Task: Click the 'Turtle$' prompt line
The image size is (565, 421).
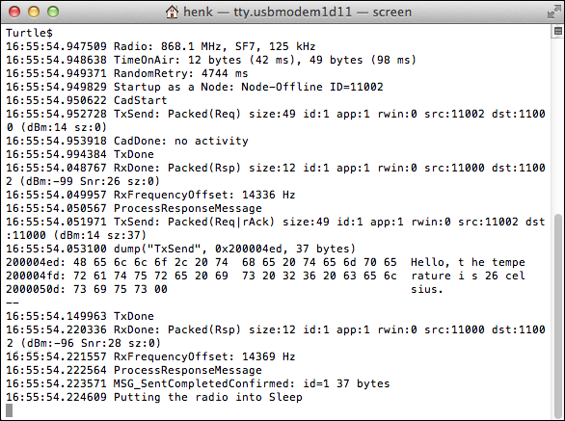Action: pyautogui.click(x=29, y=33)
